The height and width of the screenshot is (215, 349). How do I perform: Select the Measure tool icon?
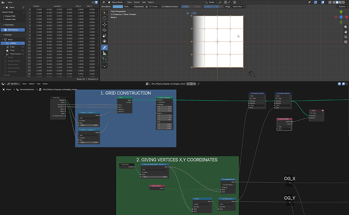point(104,53)
